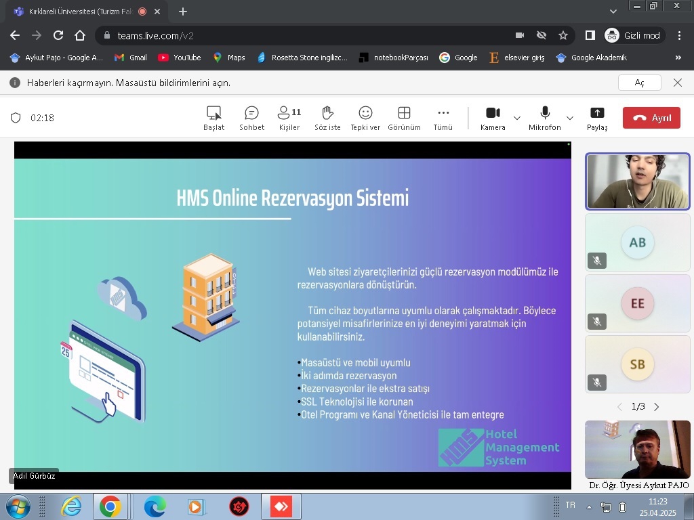
Task: Raise hand with Söz iste
Action: click(x=327, y=118)
